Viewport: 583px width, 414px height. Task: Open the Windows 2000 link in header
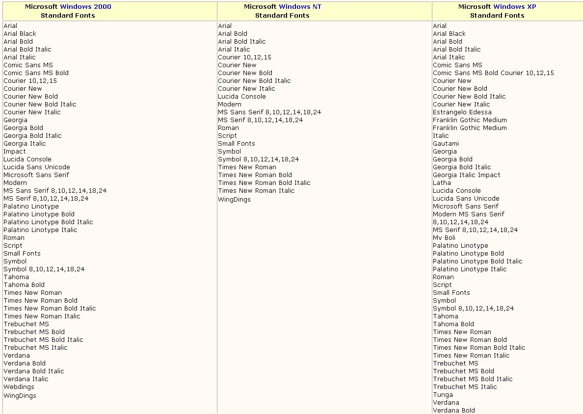point(85,7)
